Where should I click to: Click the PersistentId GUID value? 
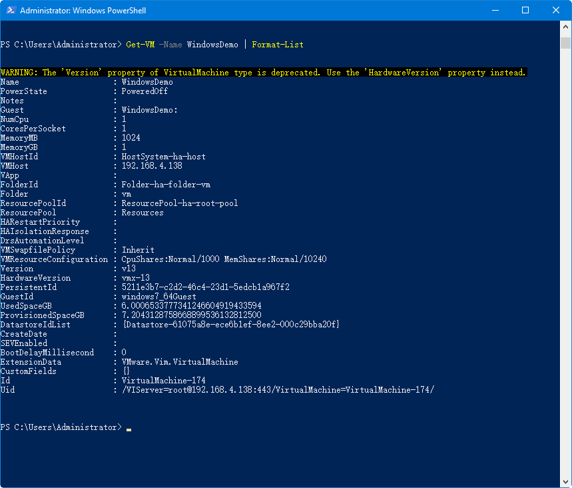(205, 287)
